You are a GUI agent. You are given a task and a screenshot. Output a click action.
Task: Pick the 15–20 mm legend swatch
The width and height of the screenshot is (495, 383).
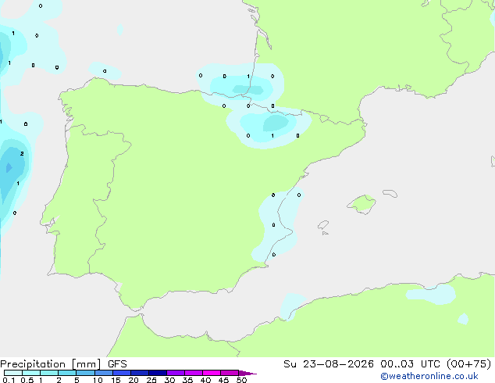coord(122,373)
